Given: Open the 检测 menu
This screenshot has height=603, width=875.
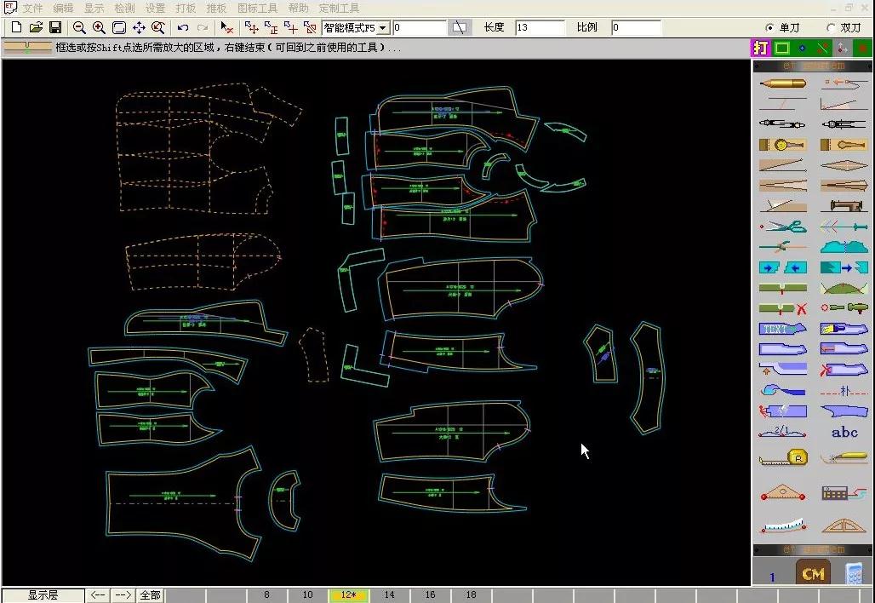Looking at the screenshot, I should (124, 8).
